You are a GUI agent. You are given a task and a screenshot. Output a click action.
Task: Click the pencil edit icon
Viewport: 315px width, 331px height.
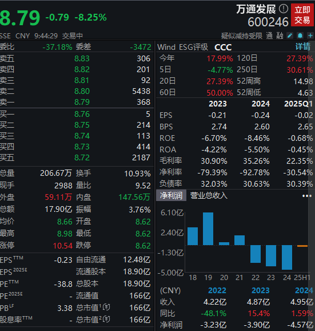[x=290, y=36]
